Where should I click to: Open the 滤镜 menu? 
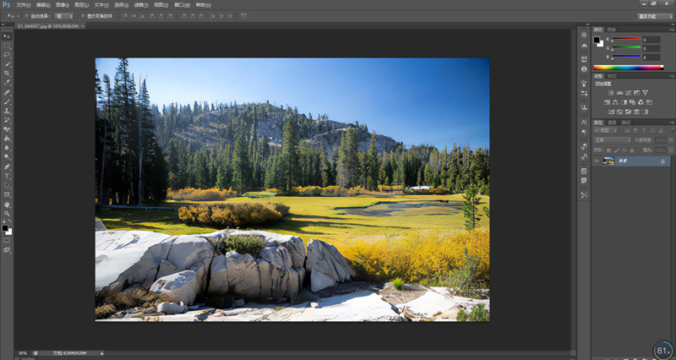[140, 5]
